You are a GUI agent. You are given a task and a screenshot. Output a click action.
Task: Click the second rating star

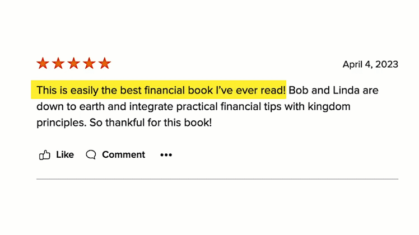pos(58,64)
